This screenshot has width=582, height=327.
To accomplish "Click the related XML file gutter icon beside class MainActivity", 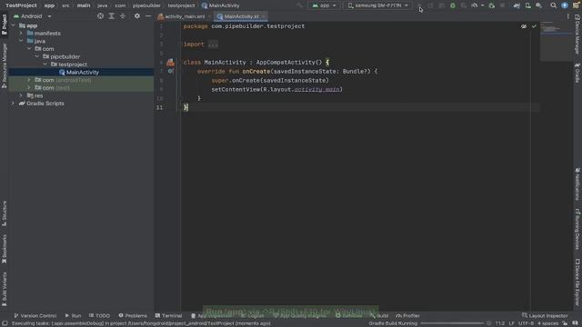I will click(170, 63).
